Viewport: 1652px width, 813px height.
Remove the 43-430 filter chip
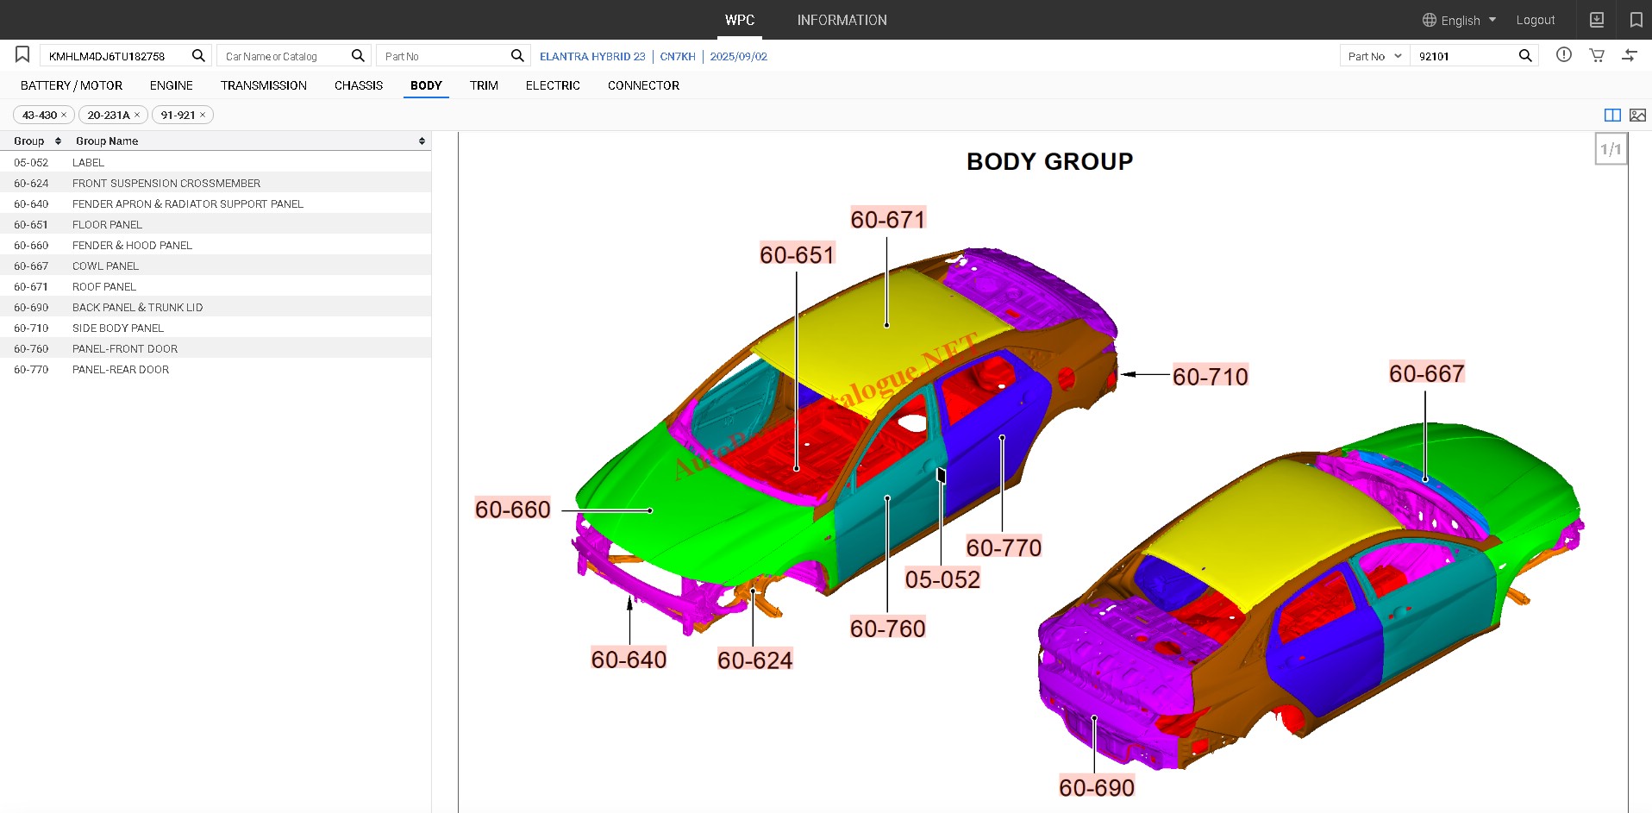[64, 116]
